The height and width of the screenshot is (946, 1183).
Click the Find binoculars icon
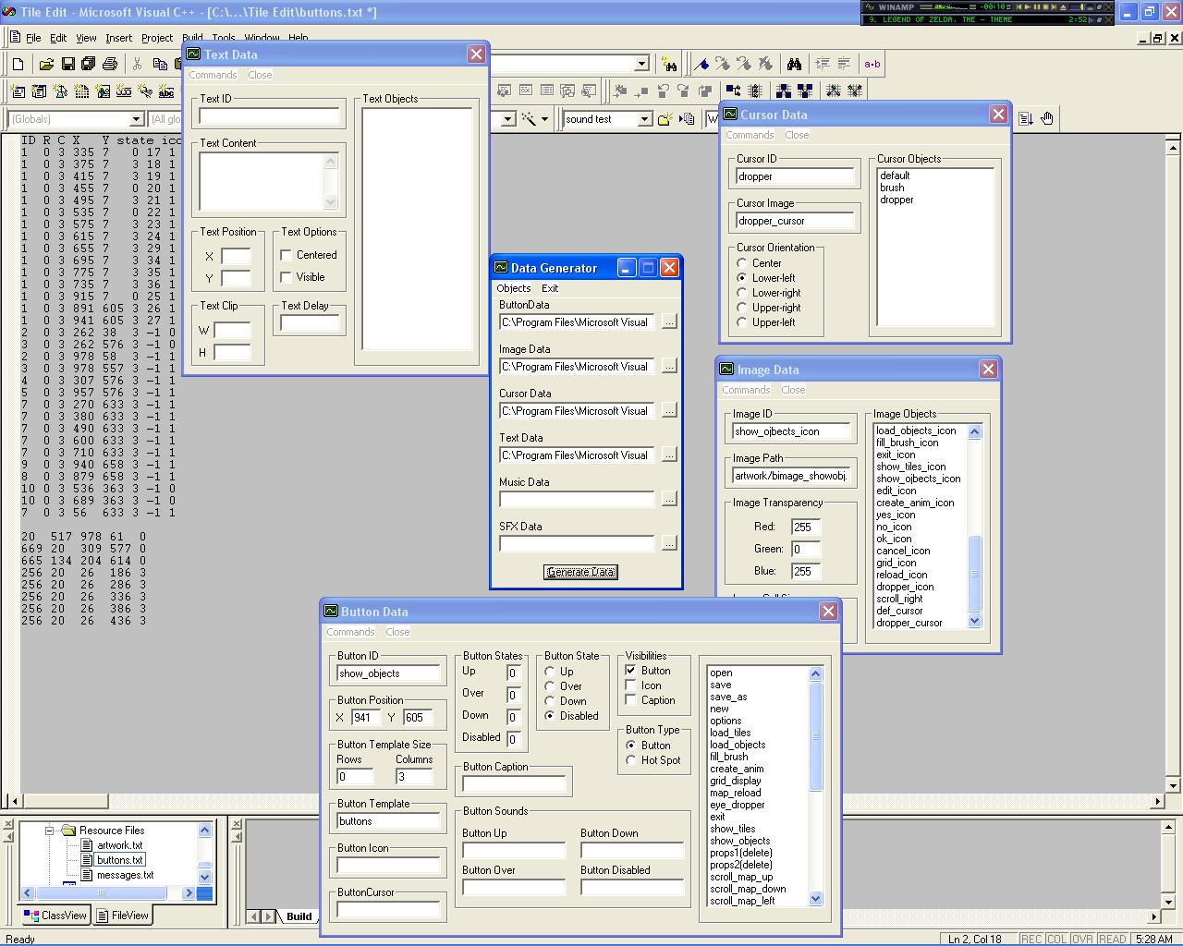794,64
